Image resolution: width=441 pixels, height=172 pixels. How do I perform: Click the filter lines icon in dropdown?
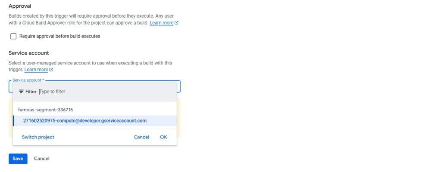point(21,92)
